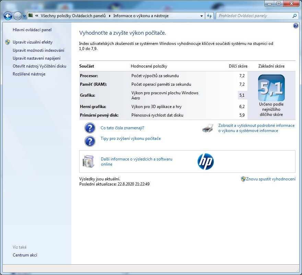Screen dimensions: 302x275
Task: Click the 5,1 base score badge
Action: [x=271, y=88]
